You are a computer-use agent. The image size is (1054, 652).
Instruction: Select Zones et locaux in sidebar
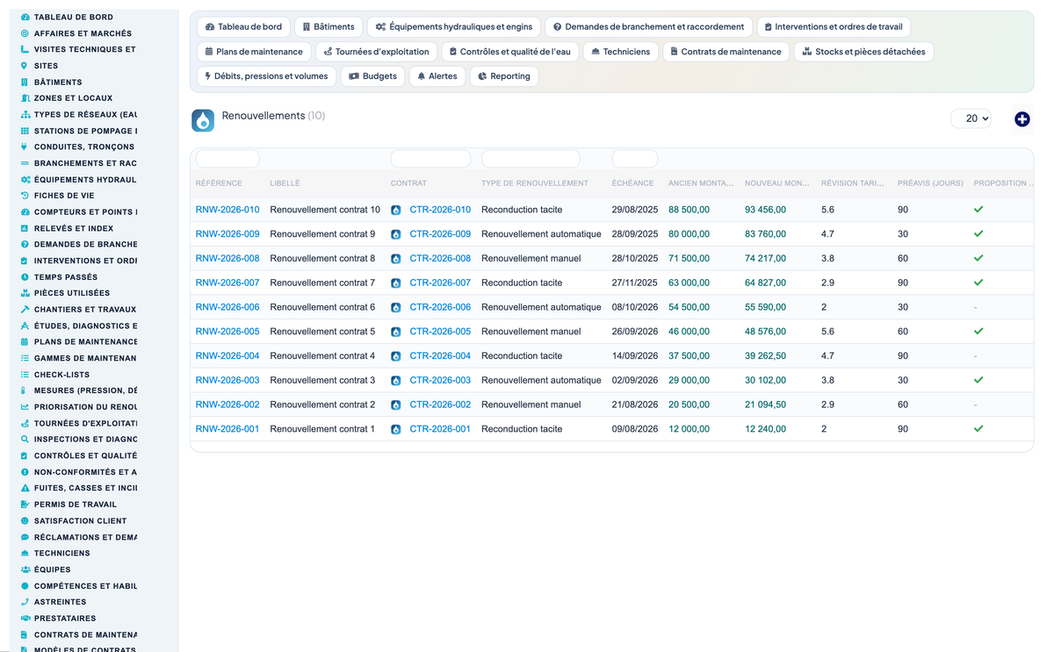coord(73,98)
